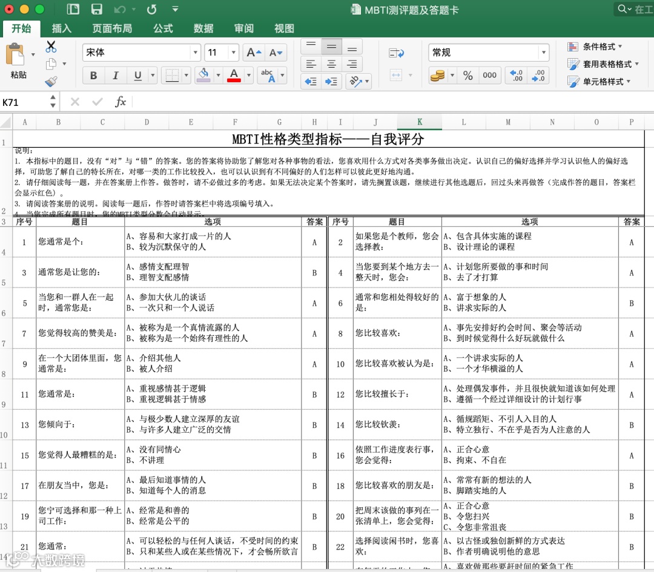This screenshot has height=572, width=654.
Task: Open the font size 11 dropdown
Action: [x=234, y=53]
